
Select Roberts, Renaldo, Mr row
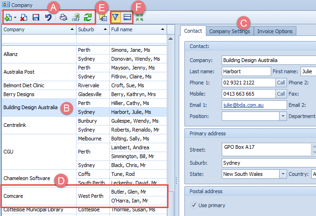click(x=138, y=130)
